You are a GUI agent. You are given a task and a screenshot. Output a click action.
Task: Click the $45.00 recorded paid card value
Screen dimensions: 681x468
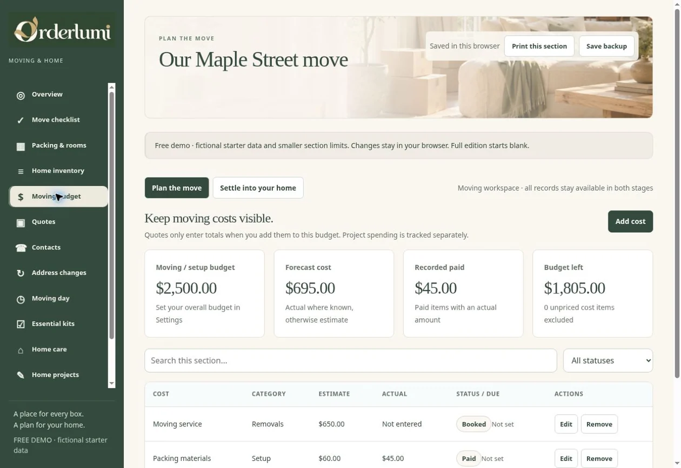pos(435,288)
